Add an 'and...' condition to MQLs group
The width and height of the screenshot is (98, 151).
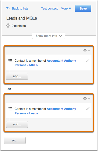tap(17, 76)
